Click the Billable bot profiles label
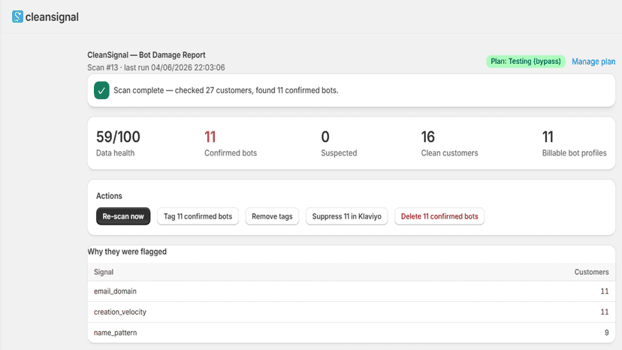The height and width of the screenshot is (350, 622). tap(574, 152)
